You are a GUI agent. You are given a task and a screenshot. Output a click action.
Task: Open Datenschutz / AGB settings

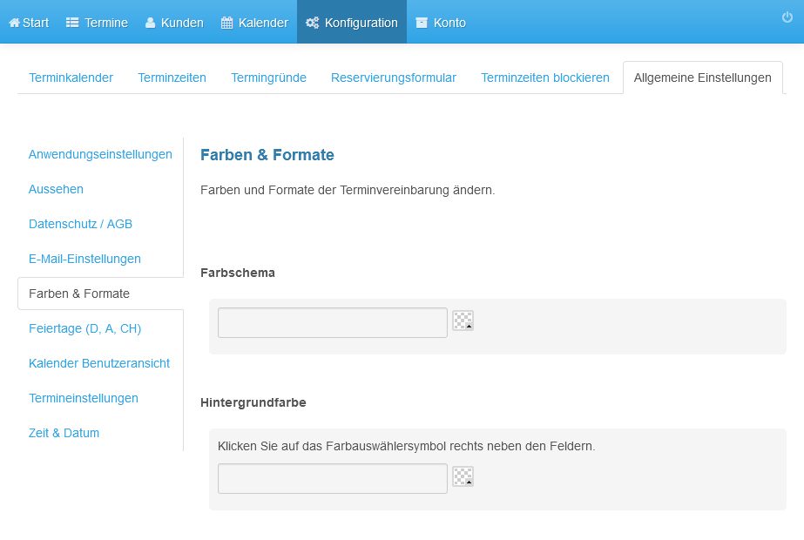tap(80, 224)
